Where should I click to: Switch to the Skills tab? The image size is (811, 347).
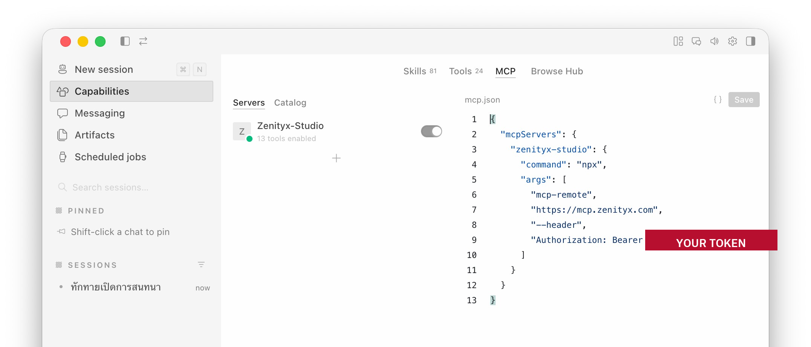pos(420,71)
